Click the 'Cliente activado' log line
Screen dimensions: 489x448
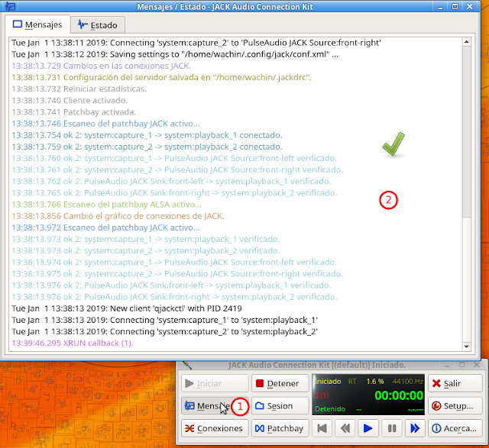[70, 100]
